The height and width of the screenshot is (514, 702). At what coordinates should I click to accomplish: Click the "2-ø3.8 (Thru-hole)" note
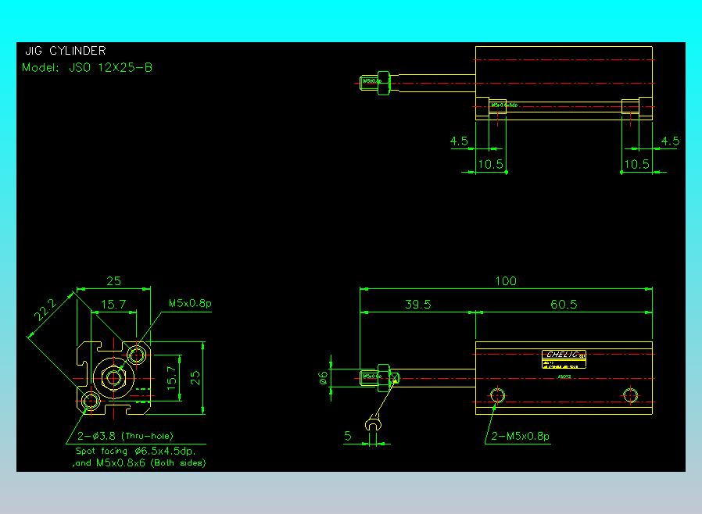point(125,436)
